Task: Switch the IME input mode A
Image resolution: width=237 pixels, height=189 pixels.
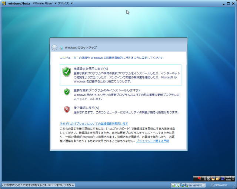Action: click(x=205, y=179)
